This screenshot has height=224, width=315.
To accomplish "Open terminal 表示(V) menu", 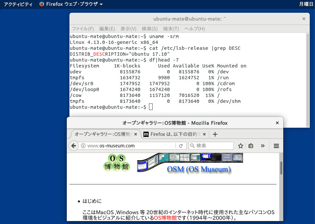I will pyautogui.click(x=128, y=29).
